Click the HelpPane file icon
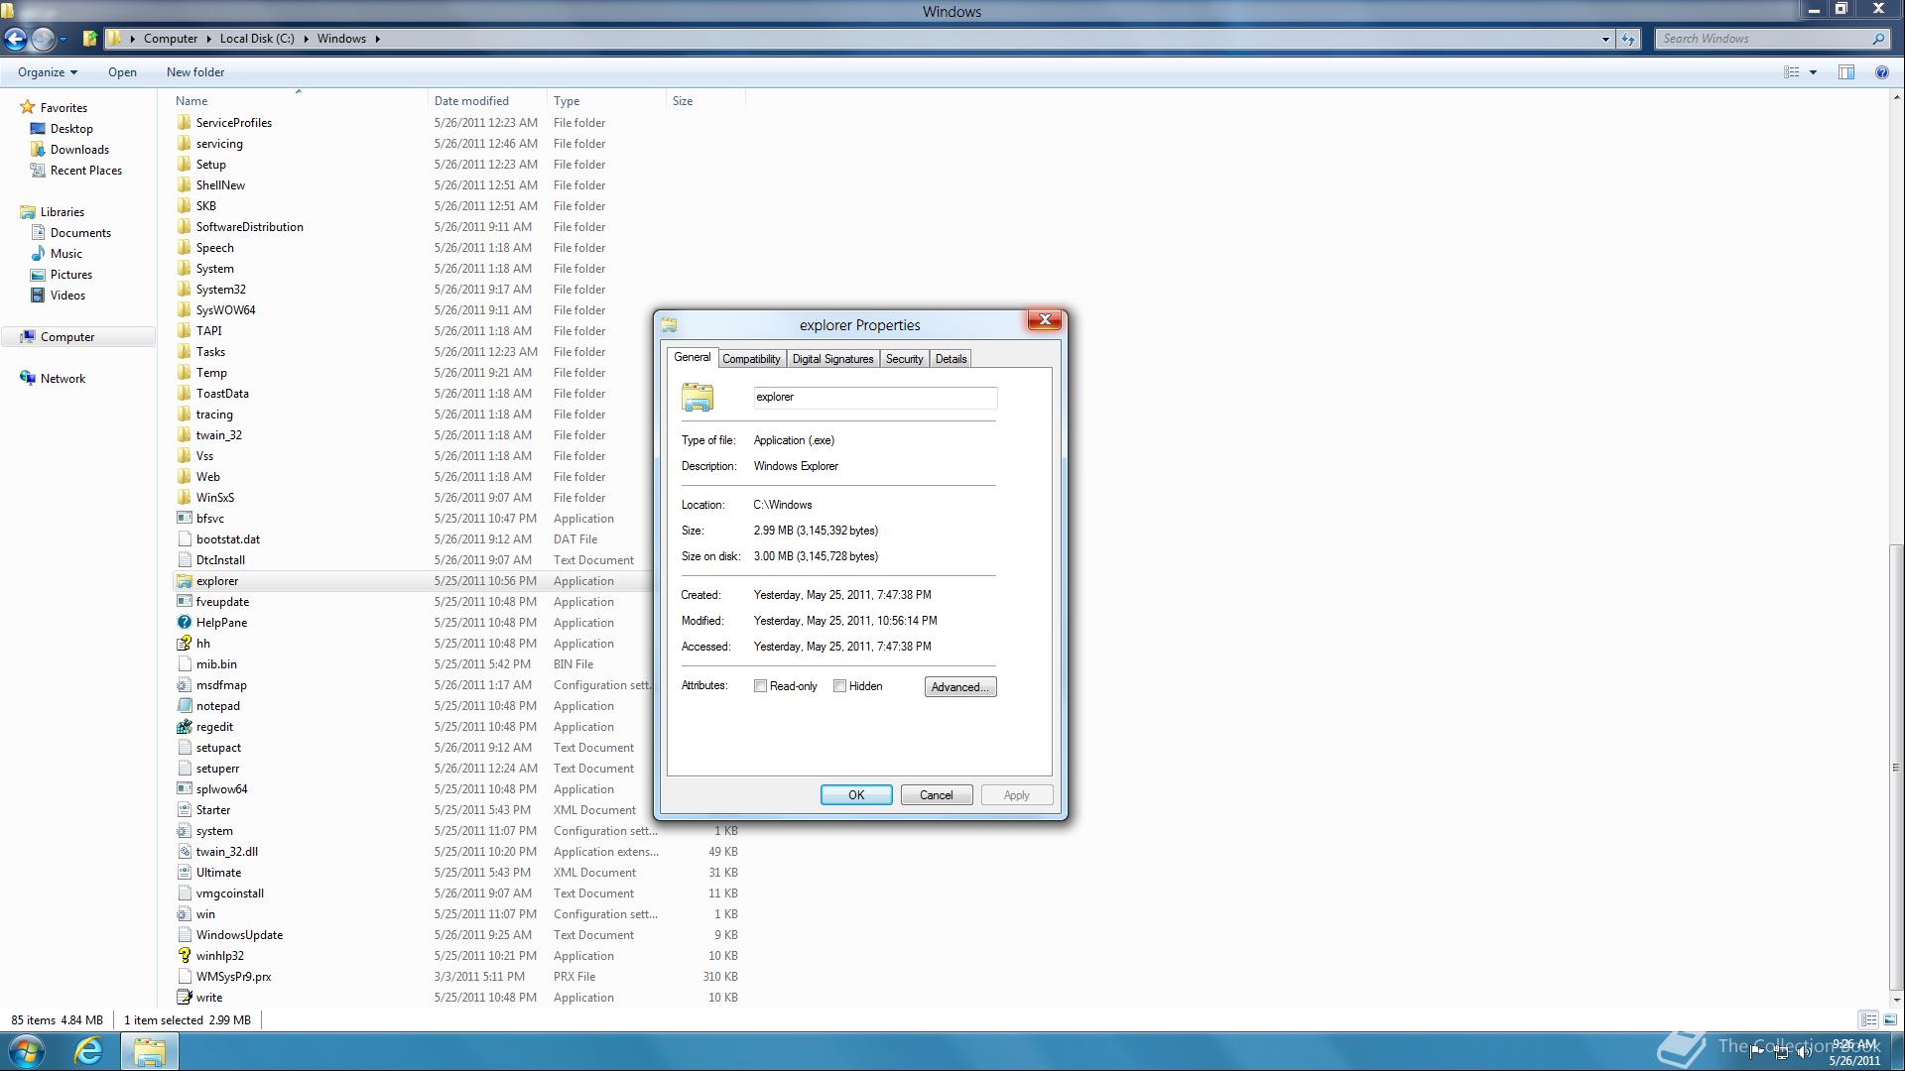 click(184, 623)
